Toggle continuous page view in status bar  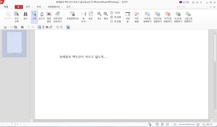(x=157, y=124)
